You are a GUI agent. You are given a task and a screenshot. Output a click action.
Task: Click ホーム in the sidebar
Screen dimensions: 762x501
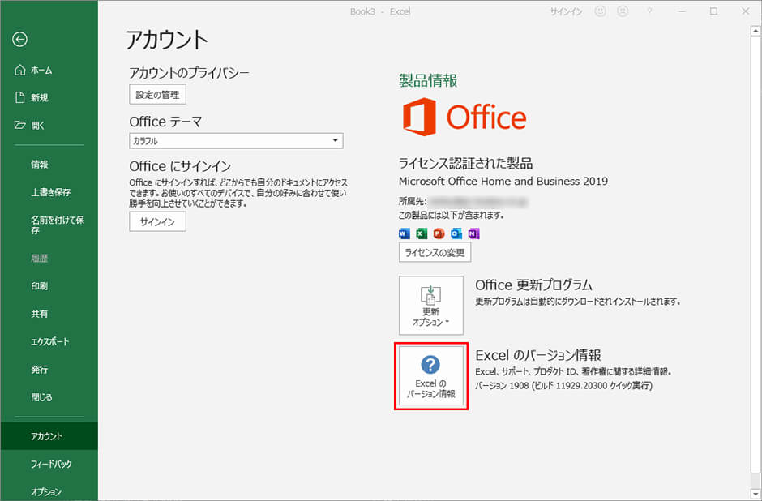tap(33, 70)
